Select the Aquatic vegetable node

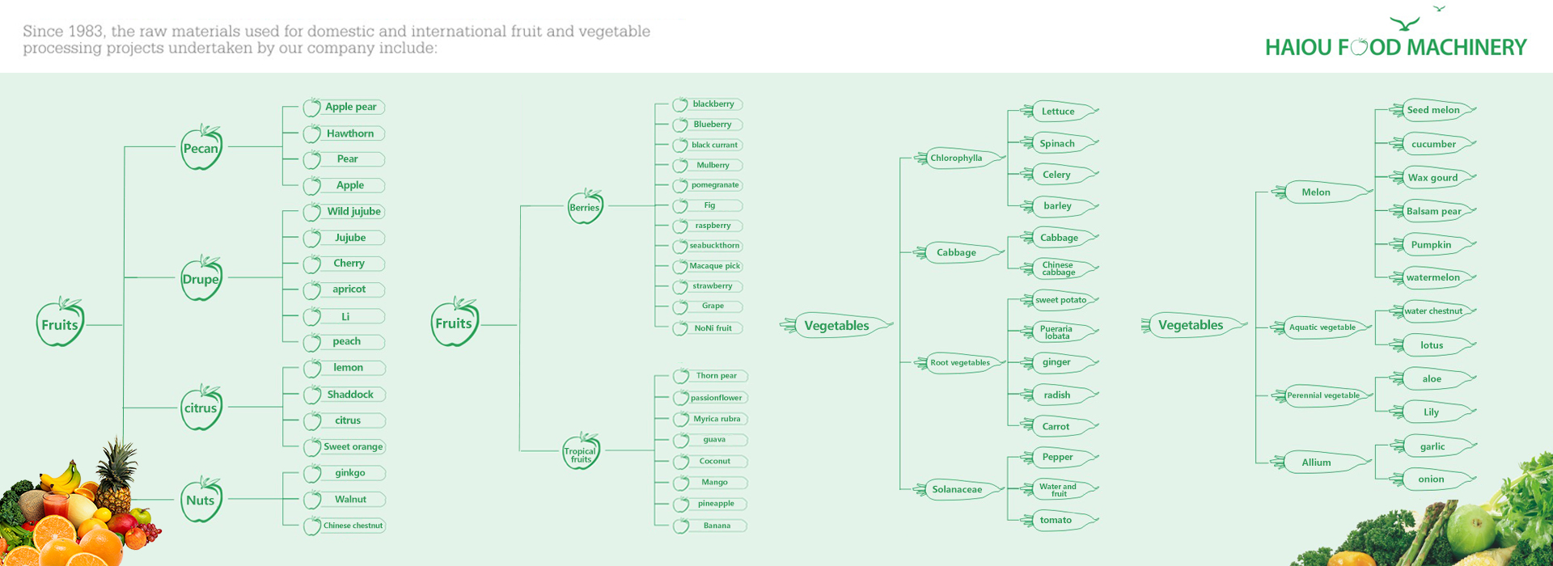point(1322,327)
